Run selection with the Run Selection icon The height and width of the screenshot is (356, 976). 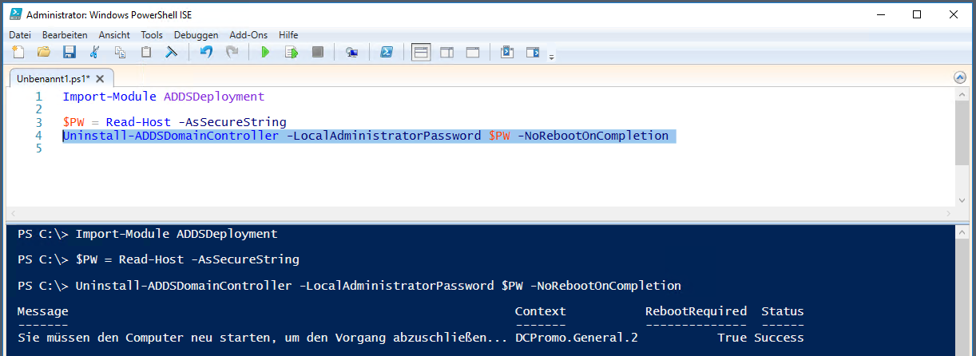pos(292,52)
